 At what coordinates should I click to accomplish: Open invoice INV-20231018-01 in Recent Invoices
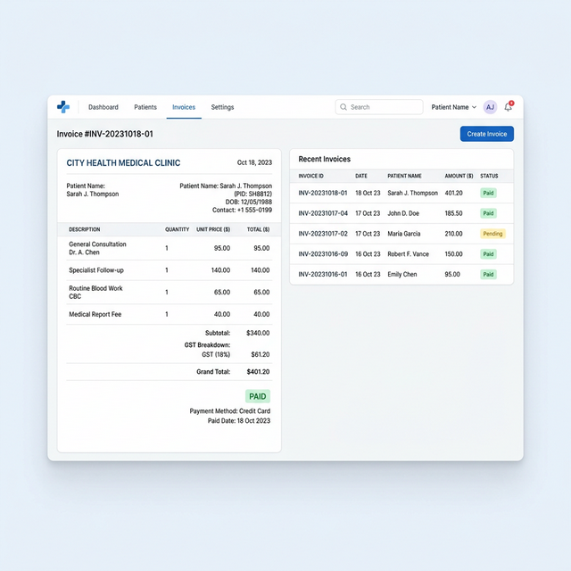(401, 193)
